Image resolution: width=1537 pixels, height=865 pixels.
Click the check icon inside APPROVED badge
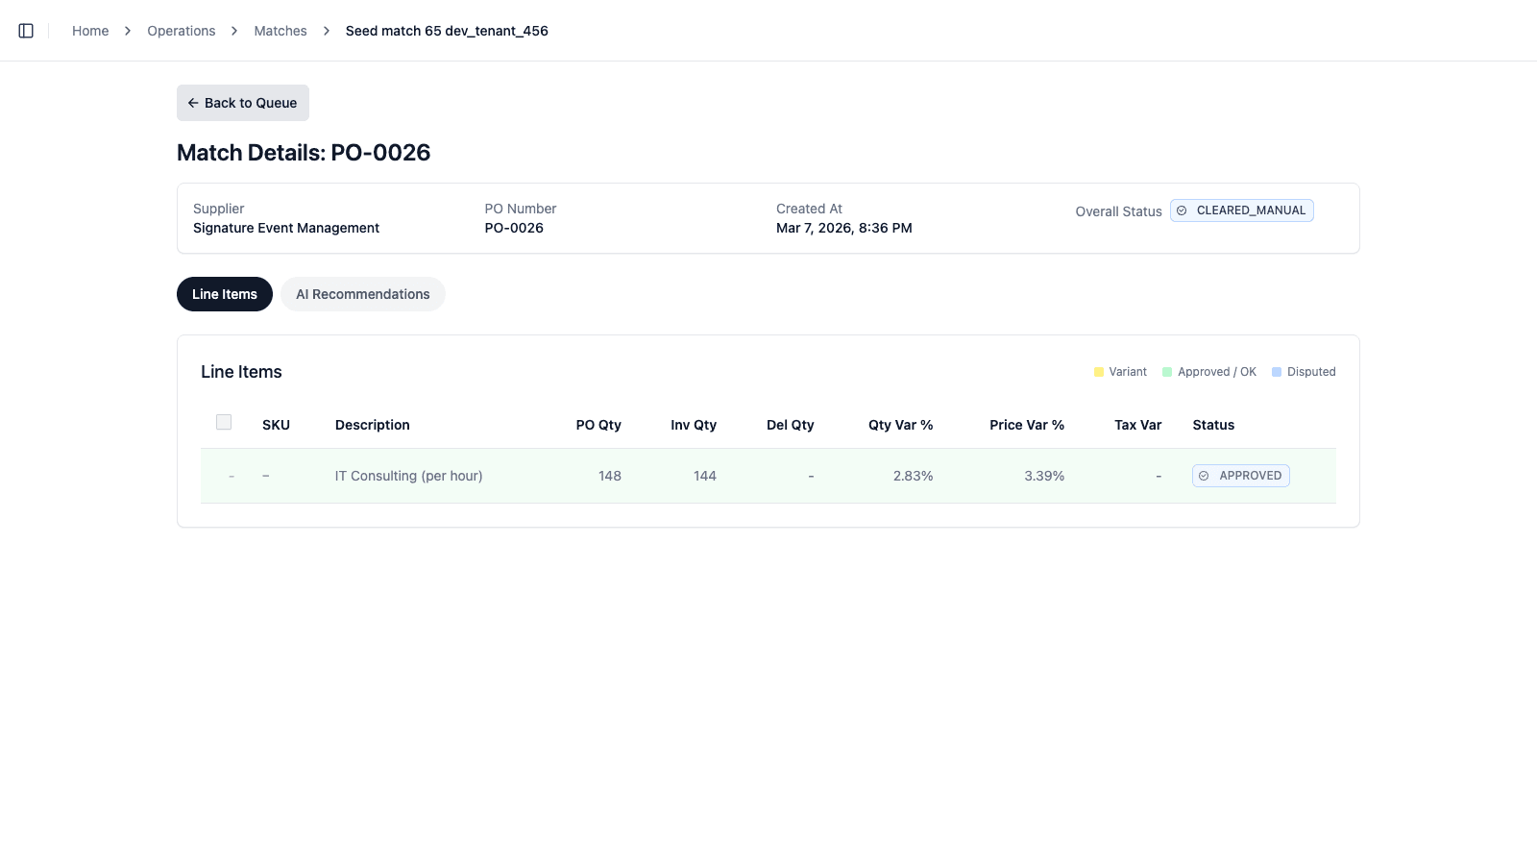(x=1204, y=475)
